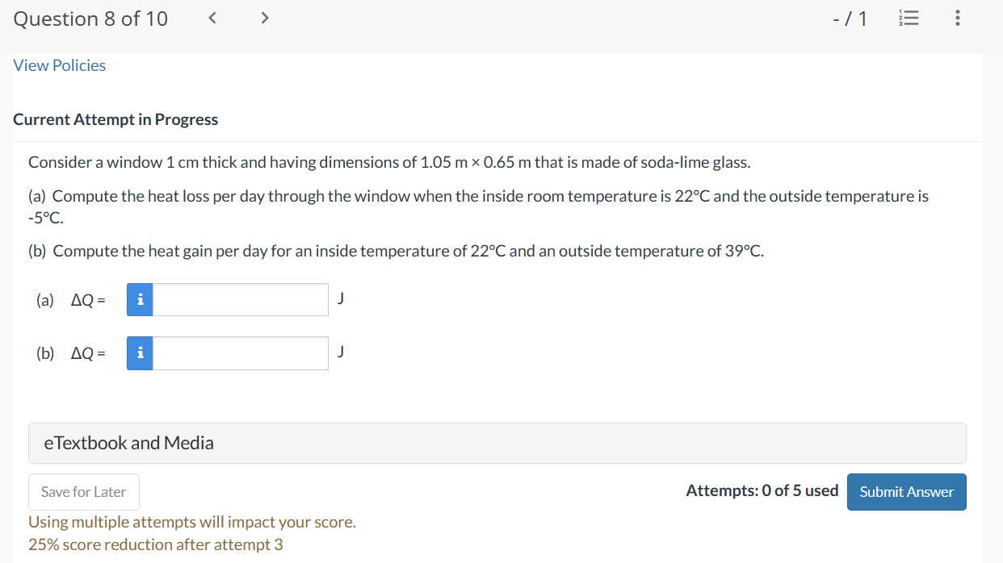Click the part (a) ΔQ answer field
This screenshot has width=1003, height=563.
pyautogui.click(x=240, y=300)
